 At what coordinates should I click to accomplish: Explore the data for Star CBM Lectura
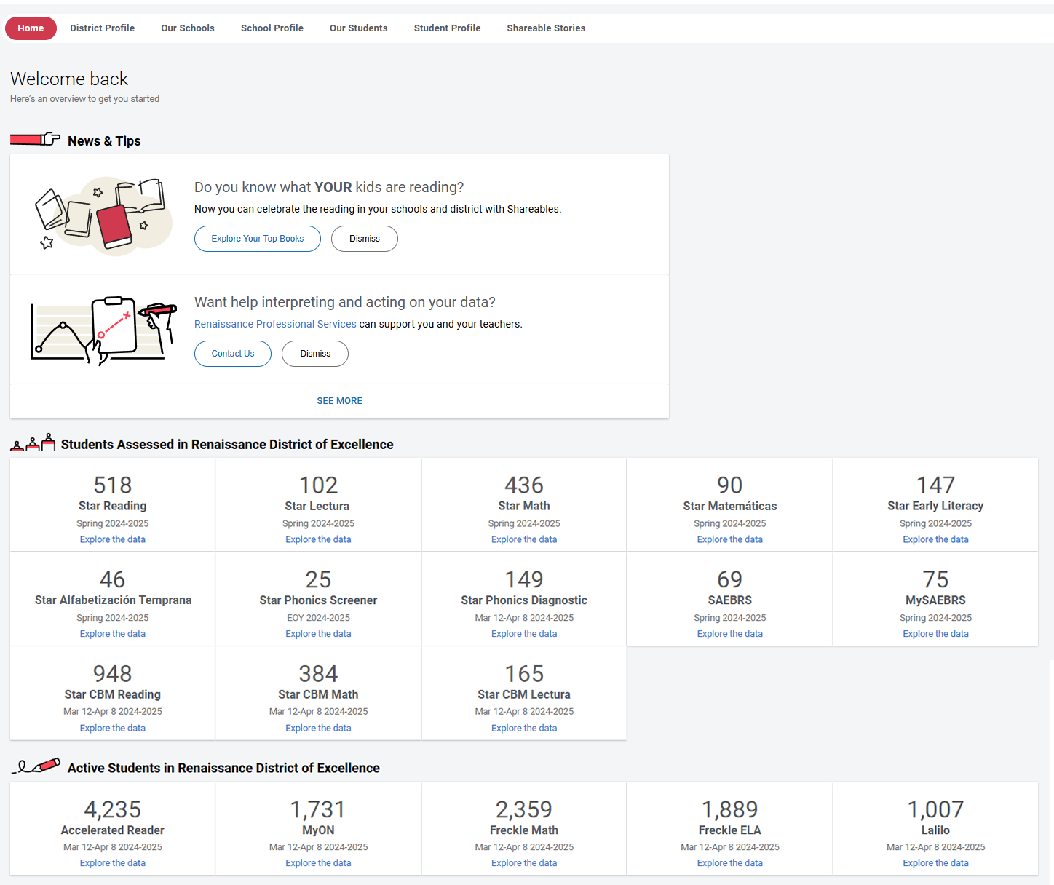[x=524, y=728]
